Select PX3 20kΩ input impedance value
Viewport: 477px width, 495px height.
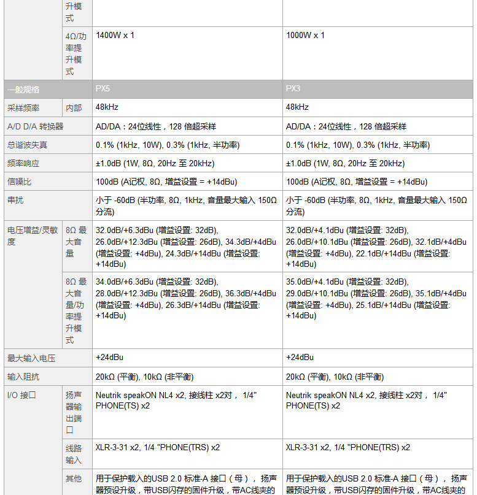pyautogui.click(x=378, y=376)
